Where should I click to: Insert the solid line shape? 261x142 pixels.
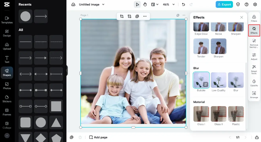(25, 42)
